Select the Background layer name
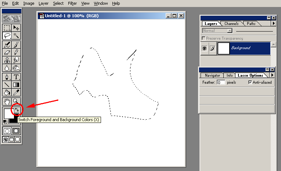Image resolution: width=281 pixels, height=171 pixels. pyautogui.click(x=241, y=48)
